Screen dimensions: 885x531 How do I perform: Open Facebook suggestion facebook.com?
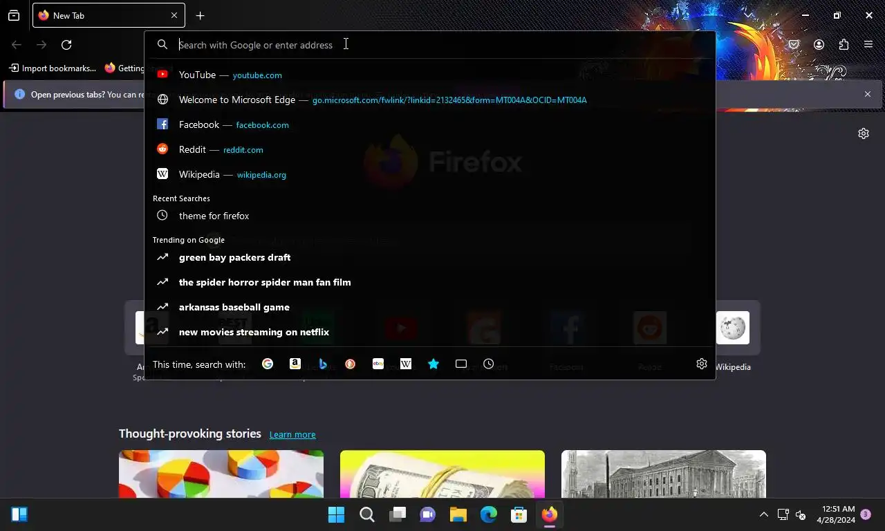tap(430, 124)
